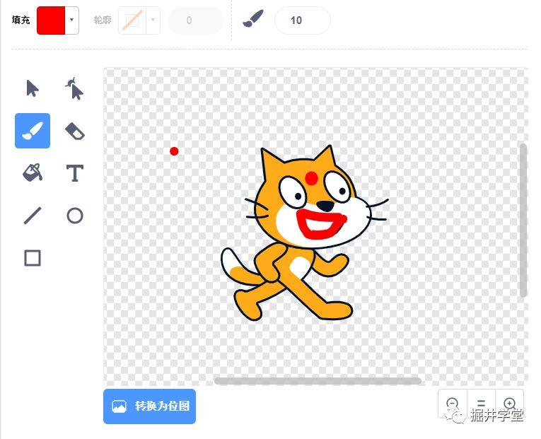
Task: Select the Circle tool
Action: click(x=75, y=216)
